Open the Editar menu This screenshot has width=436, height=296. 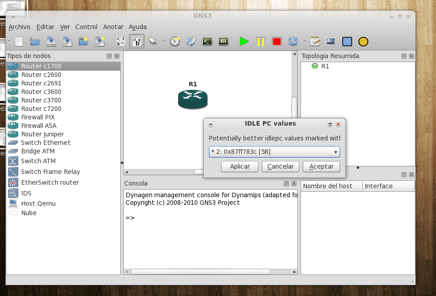tap(45, 27)
